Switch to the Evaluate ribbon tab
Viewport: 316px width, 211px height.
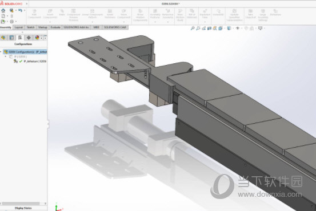[55, 27]
